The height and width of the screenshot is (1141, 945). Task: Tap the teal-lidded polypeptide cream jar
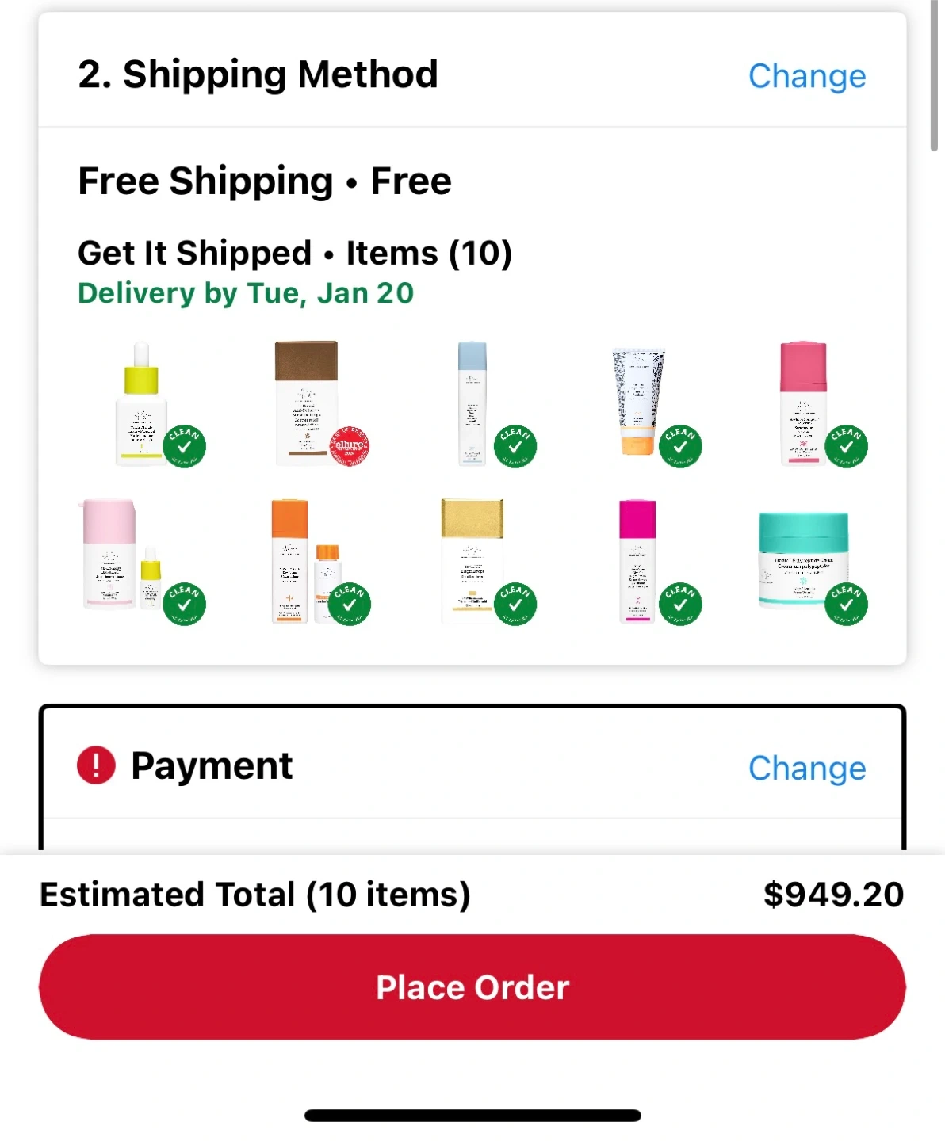tap(803, 559)
